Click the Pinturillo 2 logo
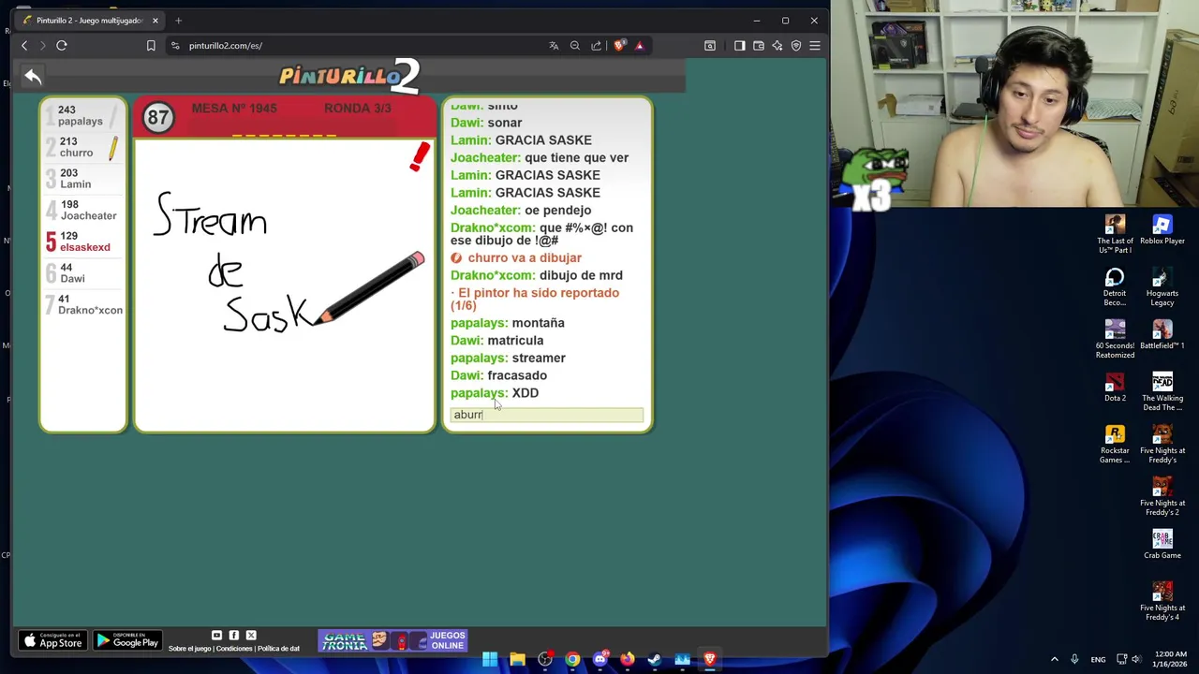The height and width of the screenshot is (674, 1199). [x=349, y=76]
